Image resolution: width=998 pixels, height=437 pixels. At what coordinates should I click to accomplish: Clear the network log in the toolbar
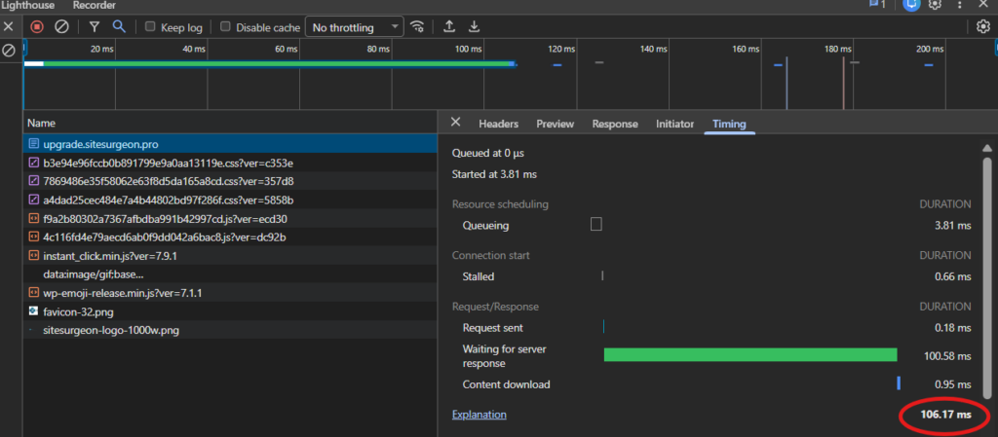coord(61,26)
